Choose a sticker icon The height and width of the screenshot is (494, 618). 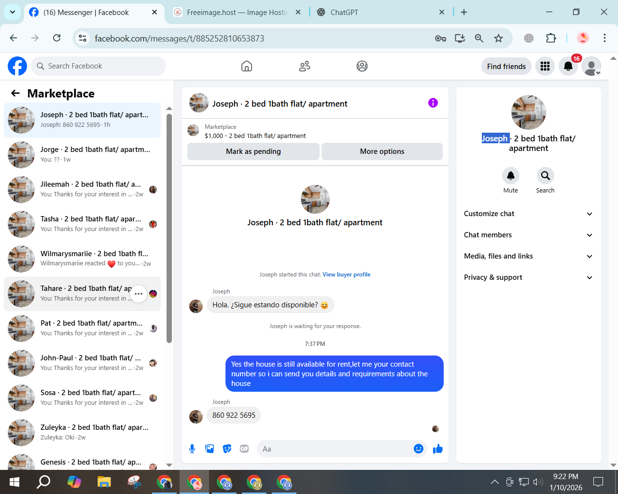tap(227, 449)
